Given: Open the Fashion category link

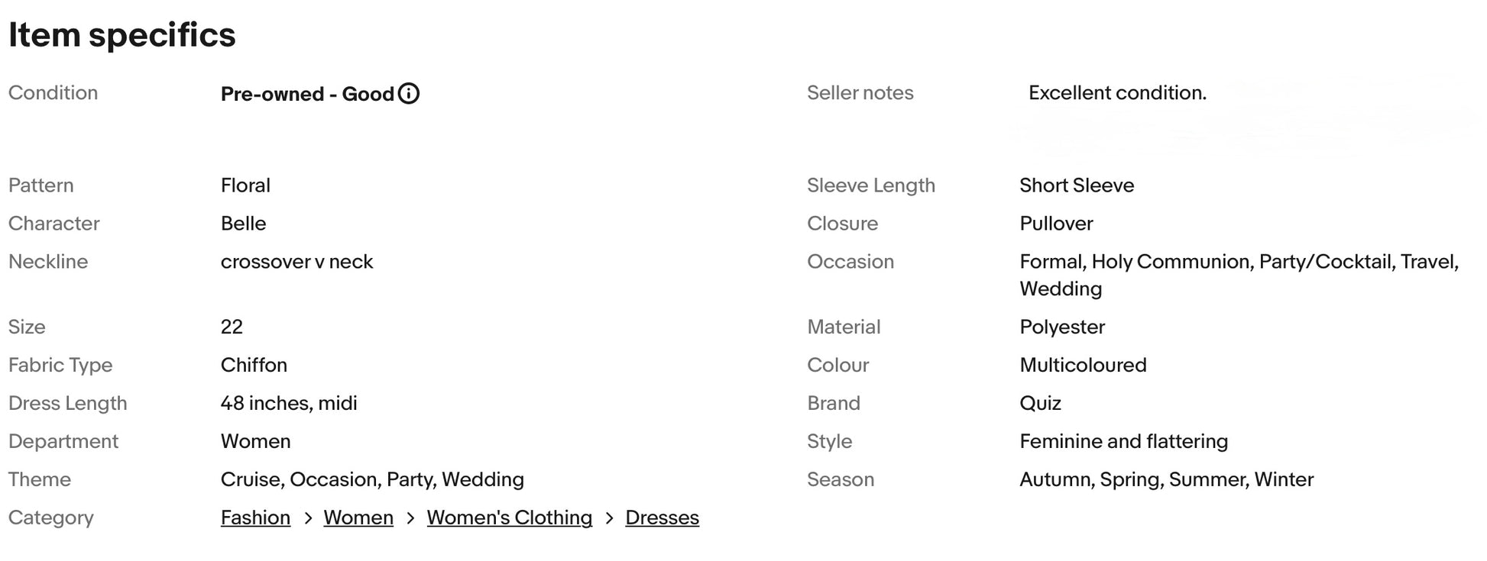Looking at the screenshot, I should pyautogui.click(x=255, y=517).
